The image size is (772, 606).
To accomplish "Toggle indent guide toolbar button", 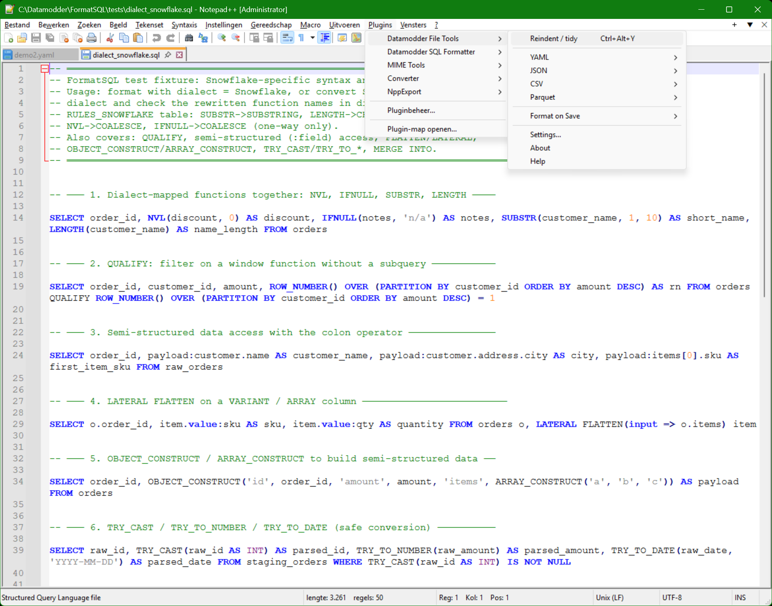I will coord(324,38).
